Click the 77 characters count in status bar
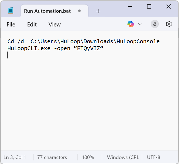 (52, 157)
